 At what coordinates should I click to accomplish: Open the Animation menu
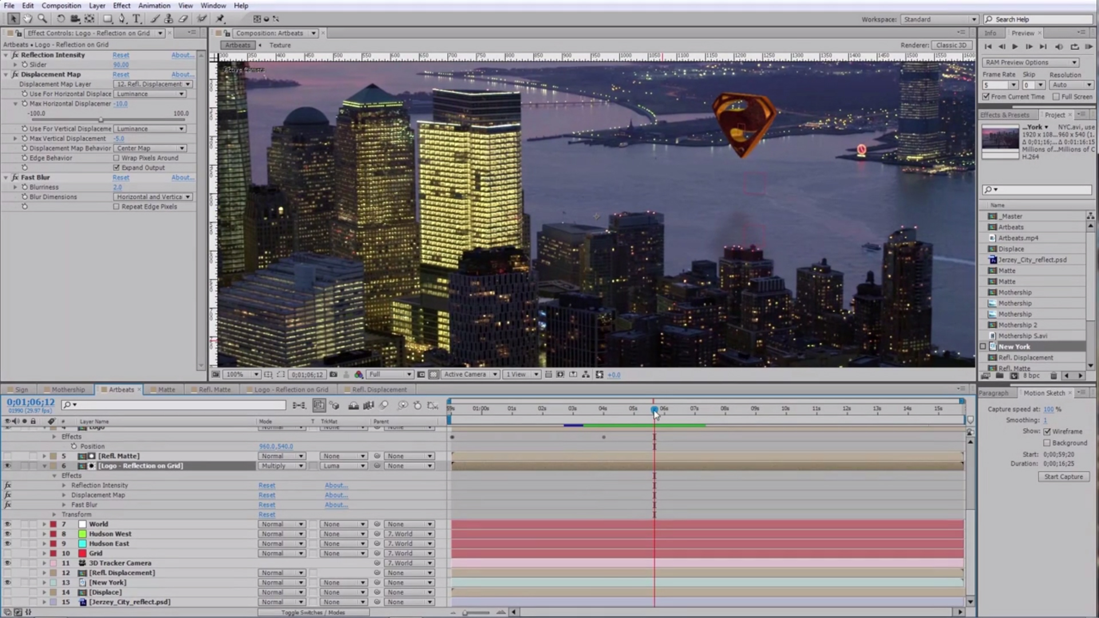click(154, 6)
